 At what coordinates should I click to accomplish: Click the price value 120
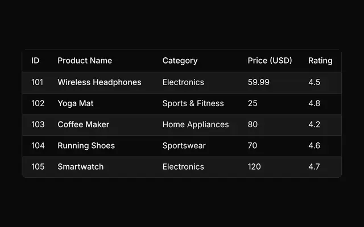[x=254, y=167]
